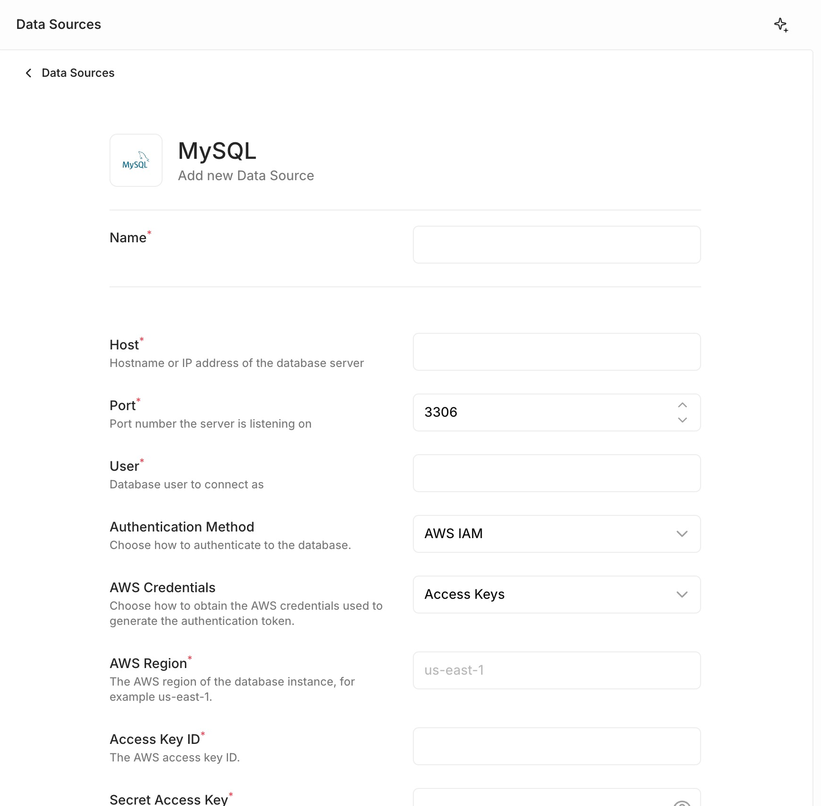Increase the Port number with up arrow
821x806 pixels.
coord(682,405)
